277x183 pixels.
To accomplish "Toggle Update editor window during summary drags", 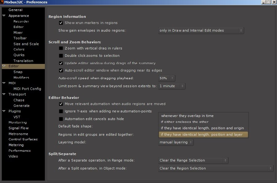I will tap(61, 63).
